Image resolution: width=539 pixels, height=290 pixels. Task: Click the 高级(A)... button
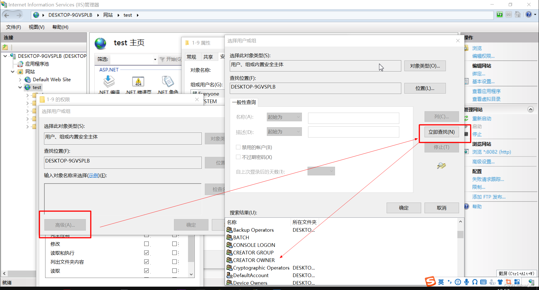coord(65,225)
